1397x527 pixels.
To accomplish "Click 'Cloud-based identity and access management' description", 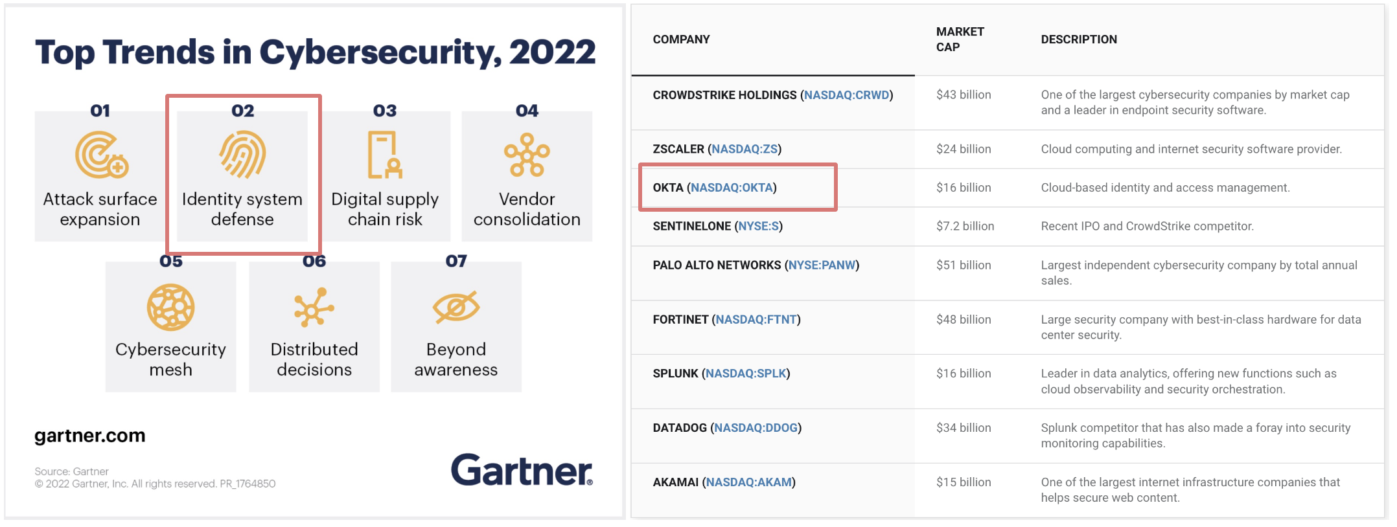I will click(x=1165, y=188).
